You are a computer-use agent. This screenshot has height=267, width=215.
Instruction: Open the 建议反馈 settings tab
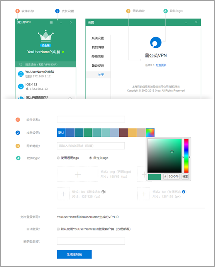coord(98,65)
